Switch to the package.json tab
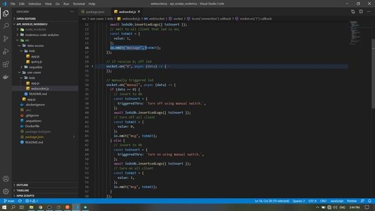 click(x=95, y=12)
